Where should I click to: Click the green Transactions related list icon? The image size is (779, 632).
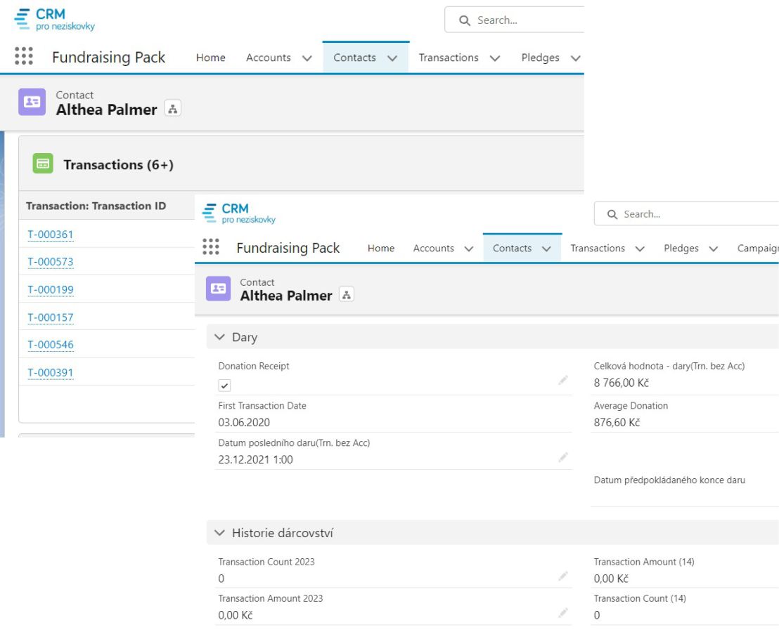[43, 164]
